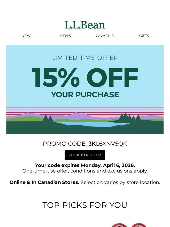The height and width of the screenshot is (227, 170).
Task: Click the one-time-use offer conditions text
Action: click(x=85, y=171)
